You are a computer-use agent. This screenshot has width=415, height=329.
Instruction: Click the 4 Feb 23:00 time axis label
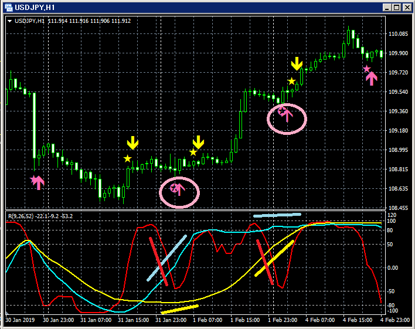[395, 320]
